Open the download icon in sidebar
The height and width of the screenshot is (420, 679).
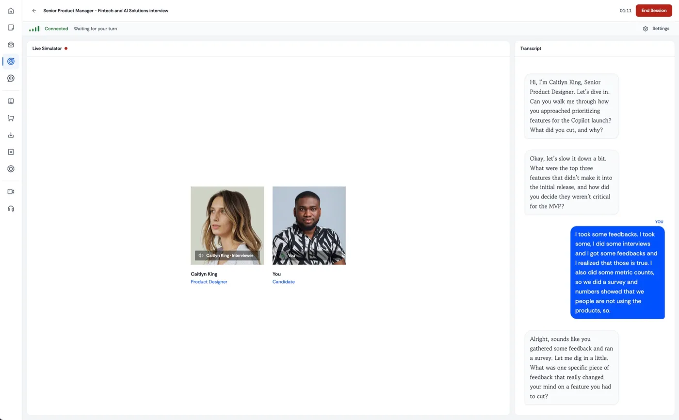pos(11,135)
